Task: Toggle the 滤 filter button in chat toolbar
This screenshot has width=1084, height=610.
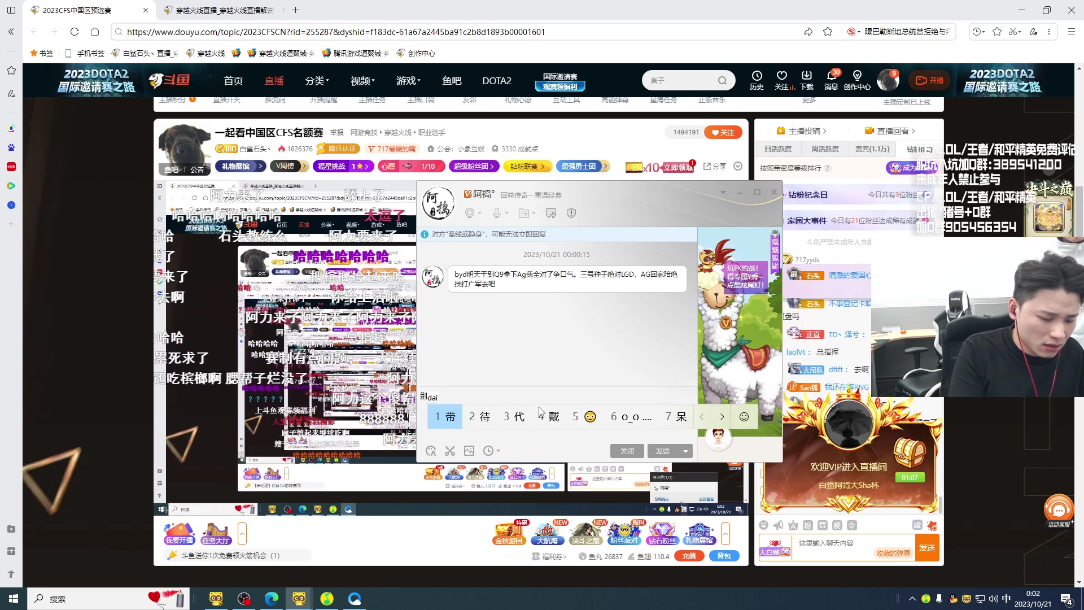Action: (x=917, y=525)
